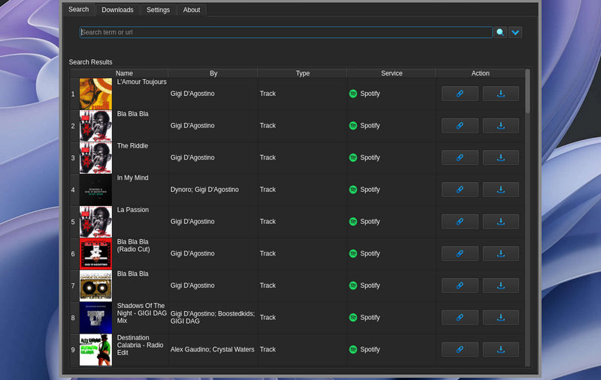Viewport: 601px width, 380px height.
Task: Copy link for Shadows Of The Night
Action: [x=460, y=318]
